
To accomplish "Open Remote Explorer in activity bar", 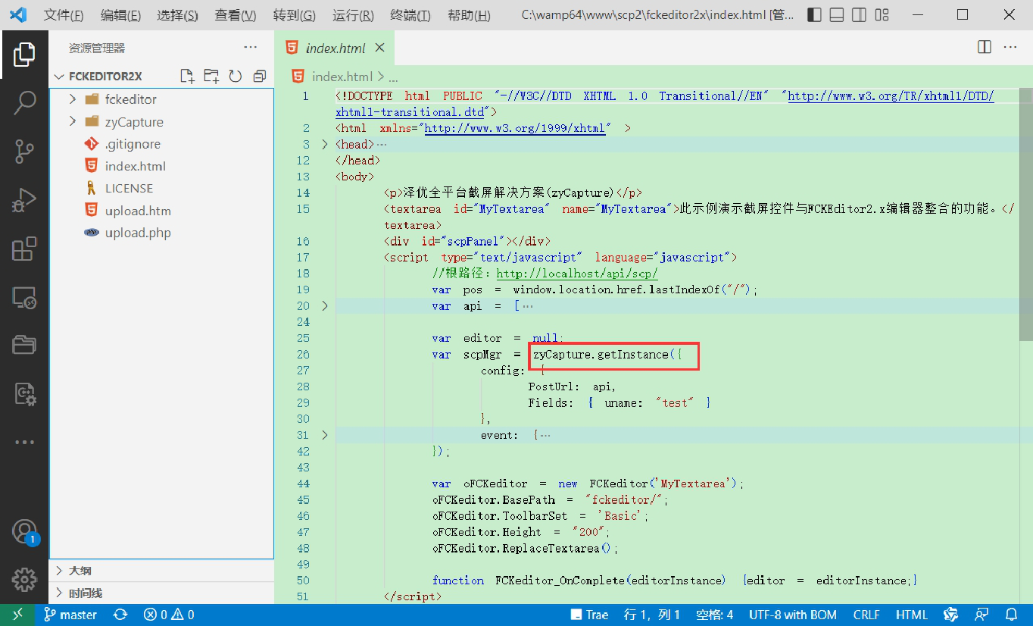I will point(24,297).
